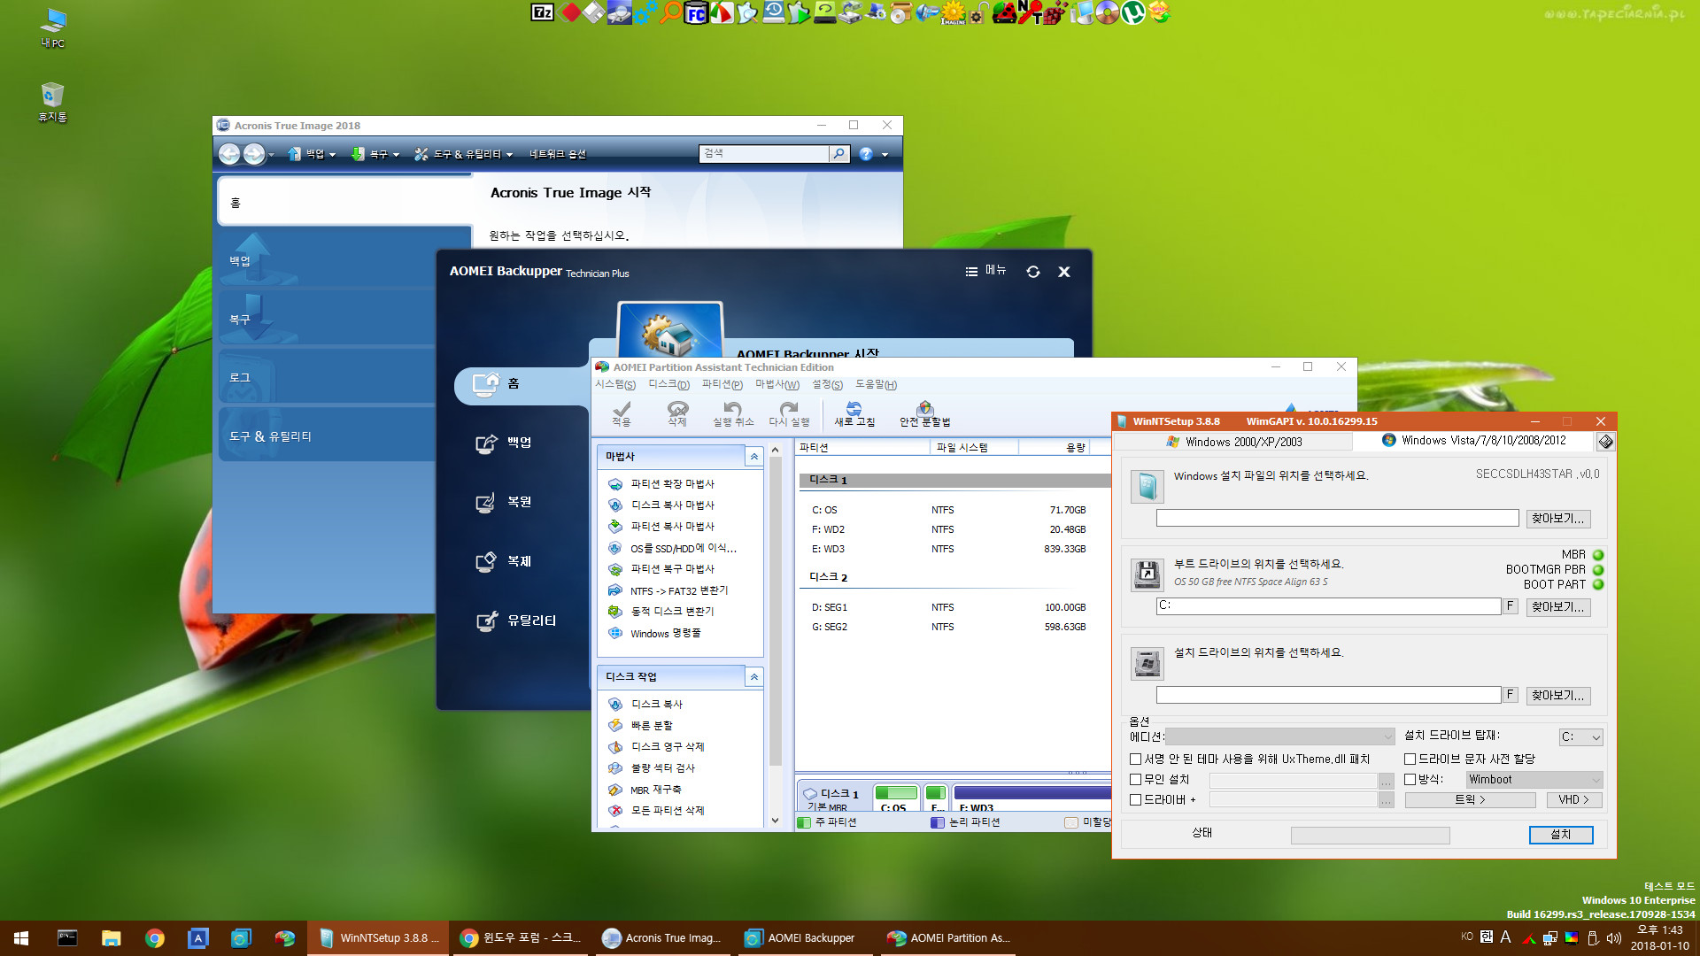Open Wimboot method dropdown
Screen dimensions: 1700x956
point(1534,779)
